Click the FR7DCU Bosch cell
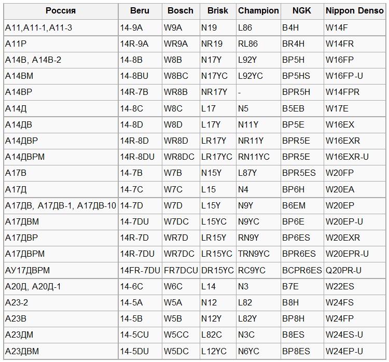 (180, 270)
